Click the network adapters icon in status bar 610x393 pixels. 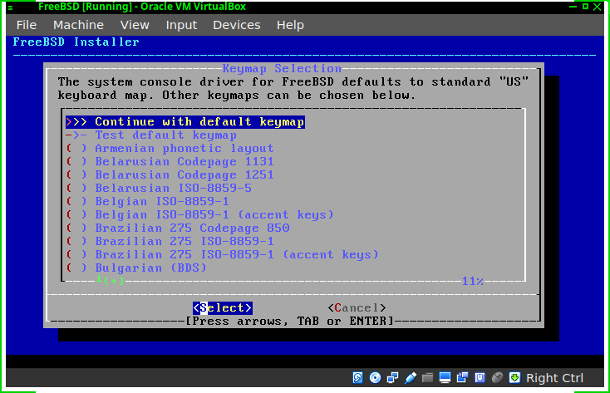tap(392, 377)
